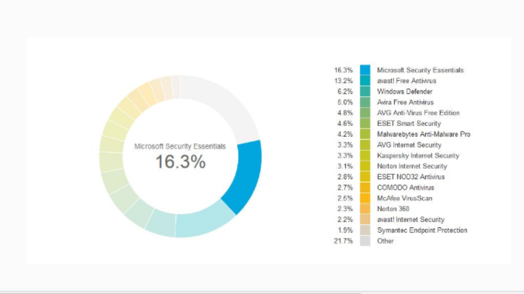Screen dimensions: 524x294
Task: Click the 13.2% value in the legend
Action: click(x=343, y=81)
